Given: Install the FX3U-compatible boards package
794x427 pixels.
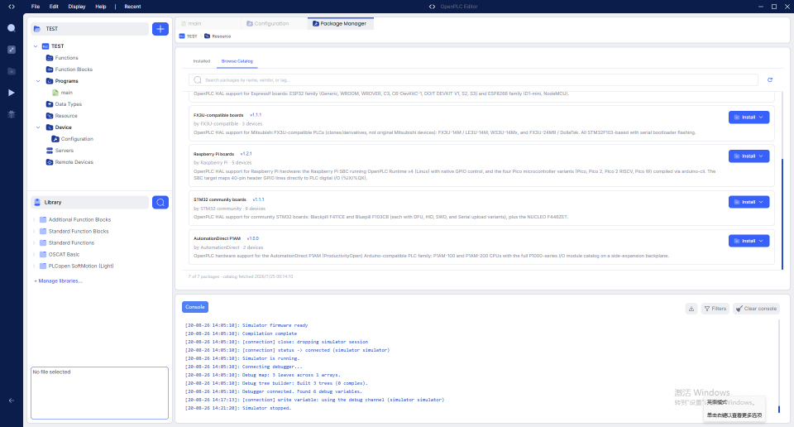Looking at the screenshot, I should [749, 118].
